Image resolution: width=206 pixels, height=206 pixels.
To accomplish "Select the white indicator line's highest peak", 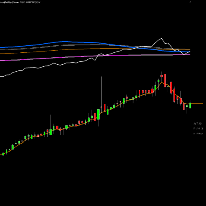I will 162,38.
